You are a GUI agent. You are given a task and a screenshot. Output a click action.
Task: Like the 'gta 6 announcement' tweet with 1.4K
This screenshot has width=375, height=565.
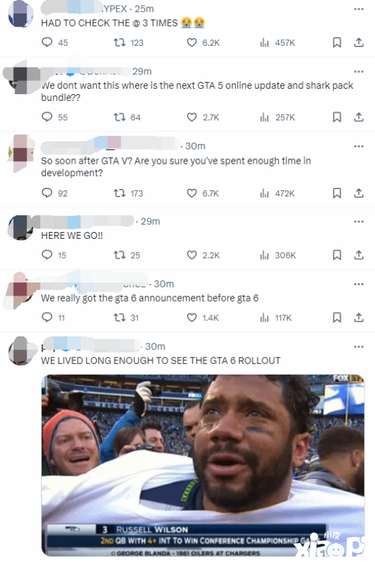(192, 317)
